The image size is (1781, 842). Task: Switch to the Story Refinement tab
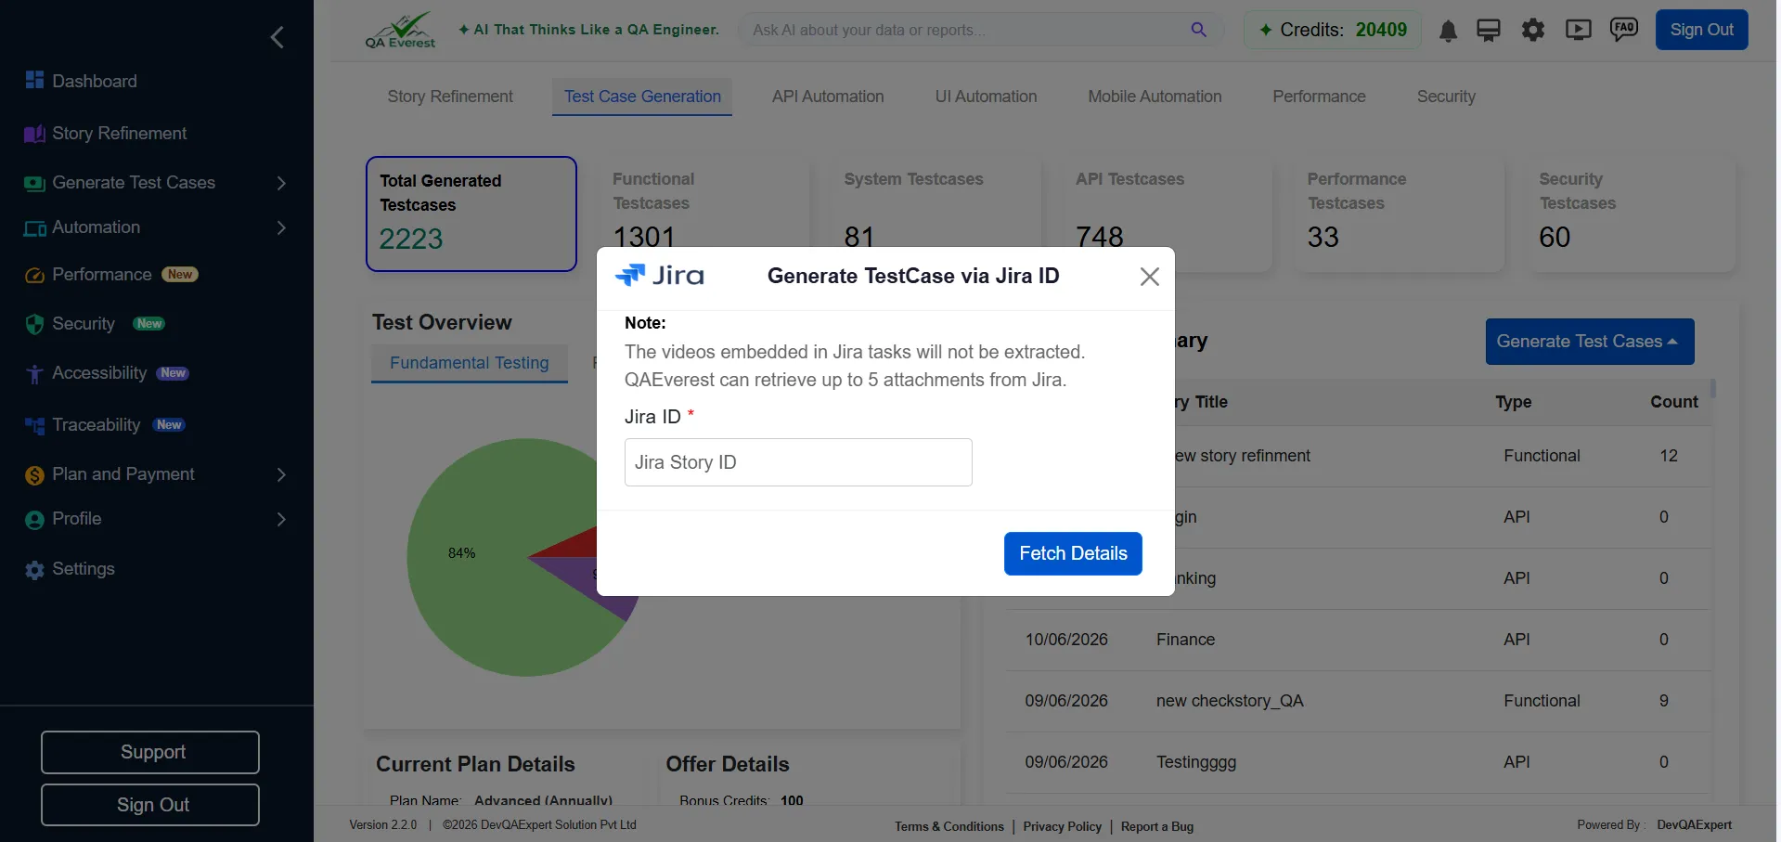point(450,97)
